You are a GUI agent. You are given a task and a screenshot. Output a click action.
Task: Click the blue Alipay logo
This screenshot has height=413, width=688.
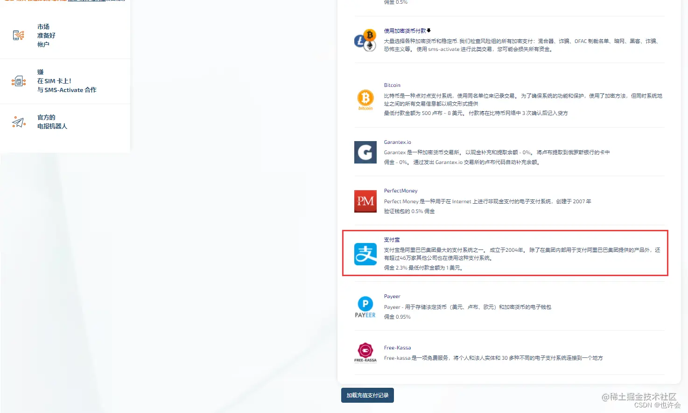point(365,254)
